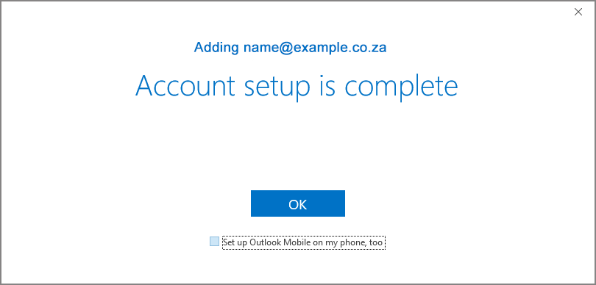Toggle the light blue checkbox square
Viewport: 596px width, 285px height.
214,242
